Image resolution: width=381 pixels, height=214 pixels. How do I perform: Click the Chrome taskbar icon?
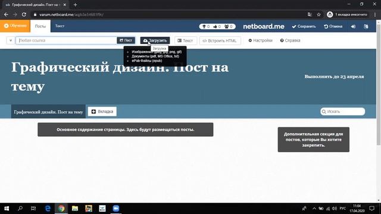coord(61,209)
